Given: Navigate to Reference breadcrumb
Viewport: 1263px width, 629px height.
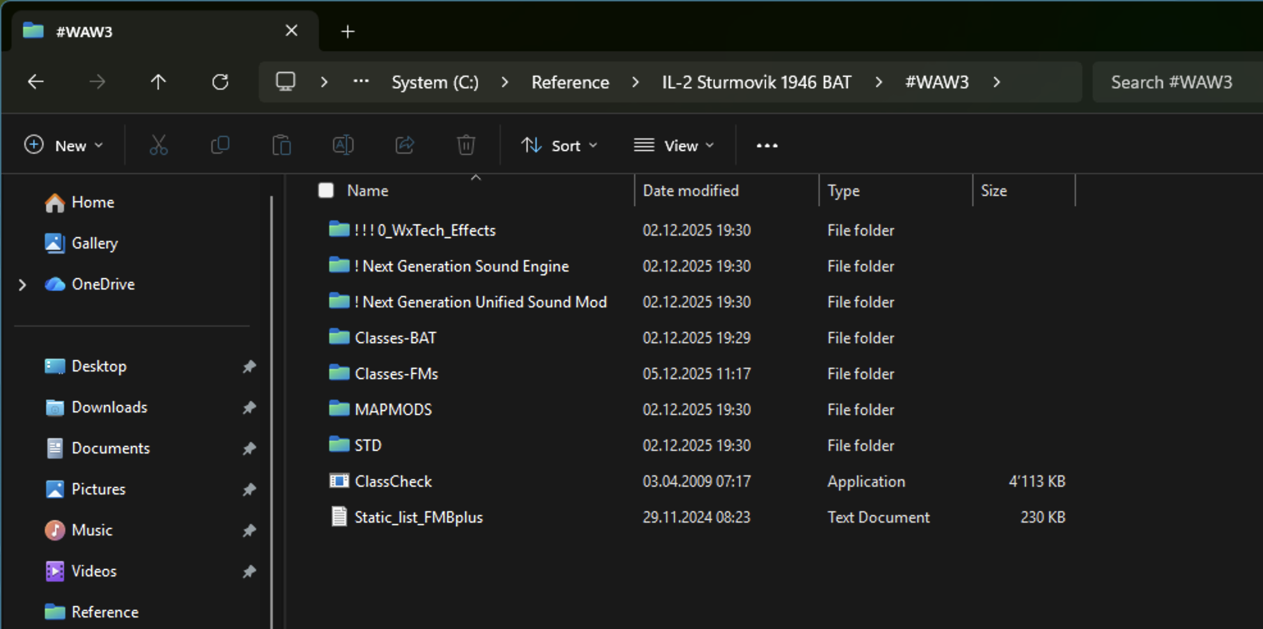Looking at the screenshot, I should point(570,82).
